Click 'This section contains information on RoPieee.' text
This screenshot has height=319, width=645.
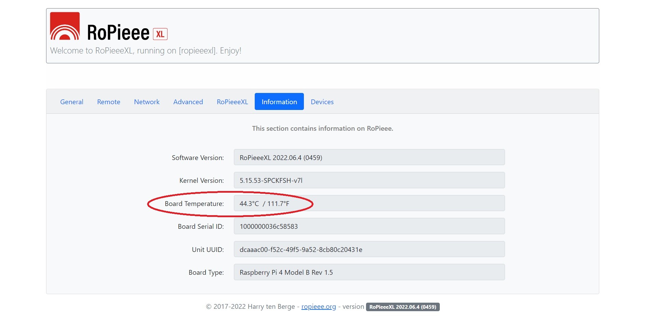tap(323, 128)
